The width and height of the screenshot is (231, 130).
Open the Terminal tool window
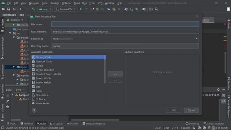pos(27,123)
